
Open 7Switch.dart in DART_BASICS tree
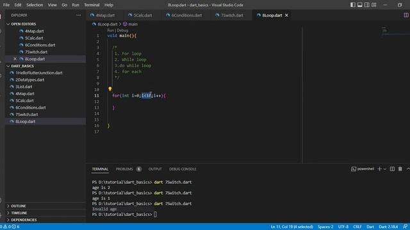pos(45,114)
